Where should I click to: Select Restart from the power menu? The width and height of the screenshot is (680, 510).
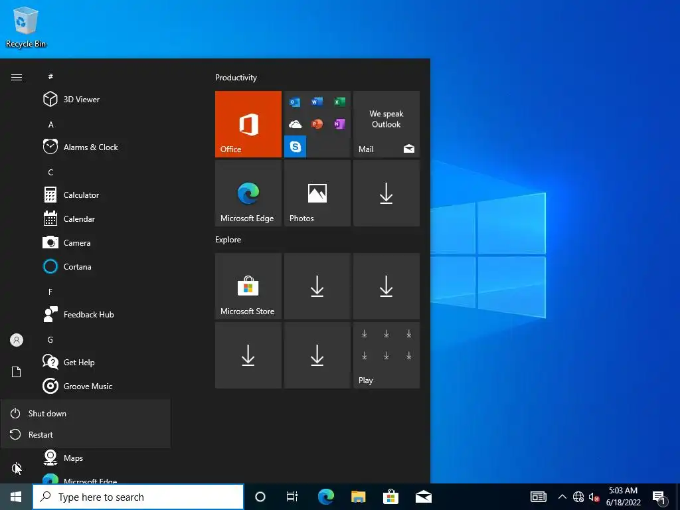click(86, 434)
